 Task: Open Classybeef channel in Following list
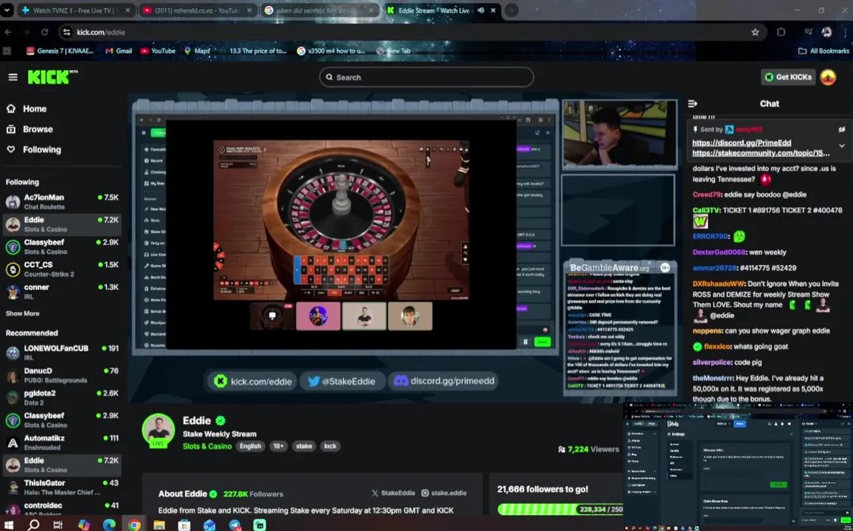tap(62, 246)
